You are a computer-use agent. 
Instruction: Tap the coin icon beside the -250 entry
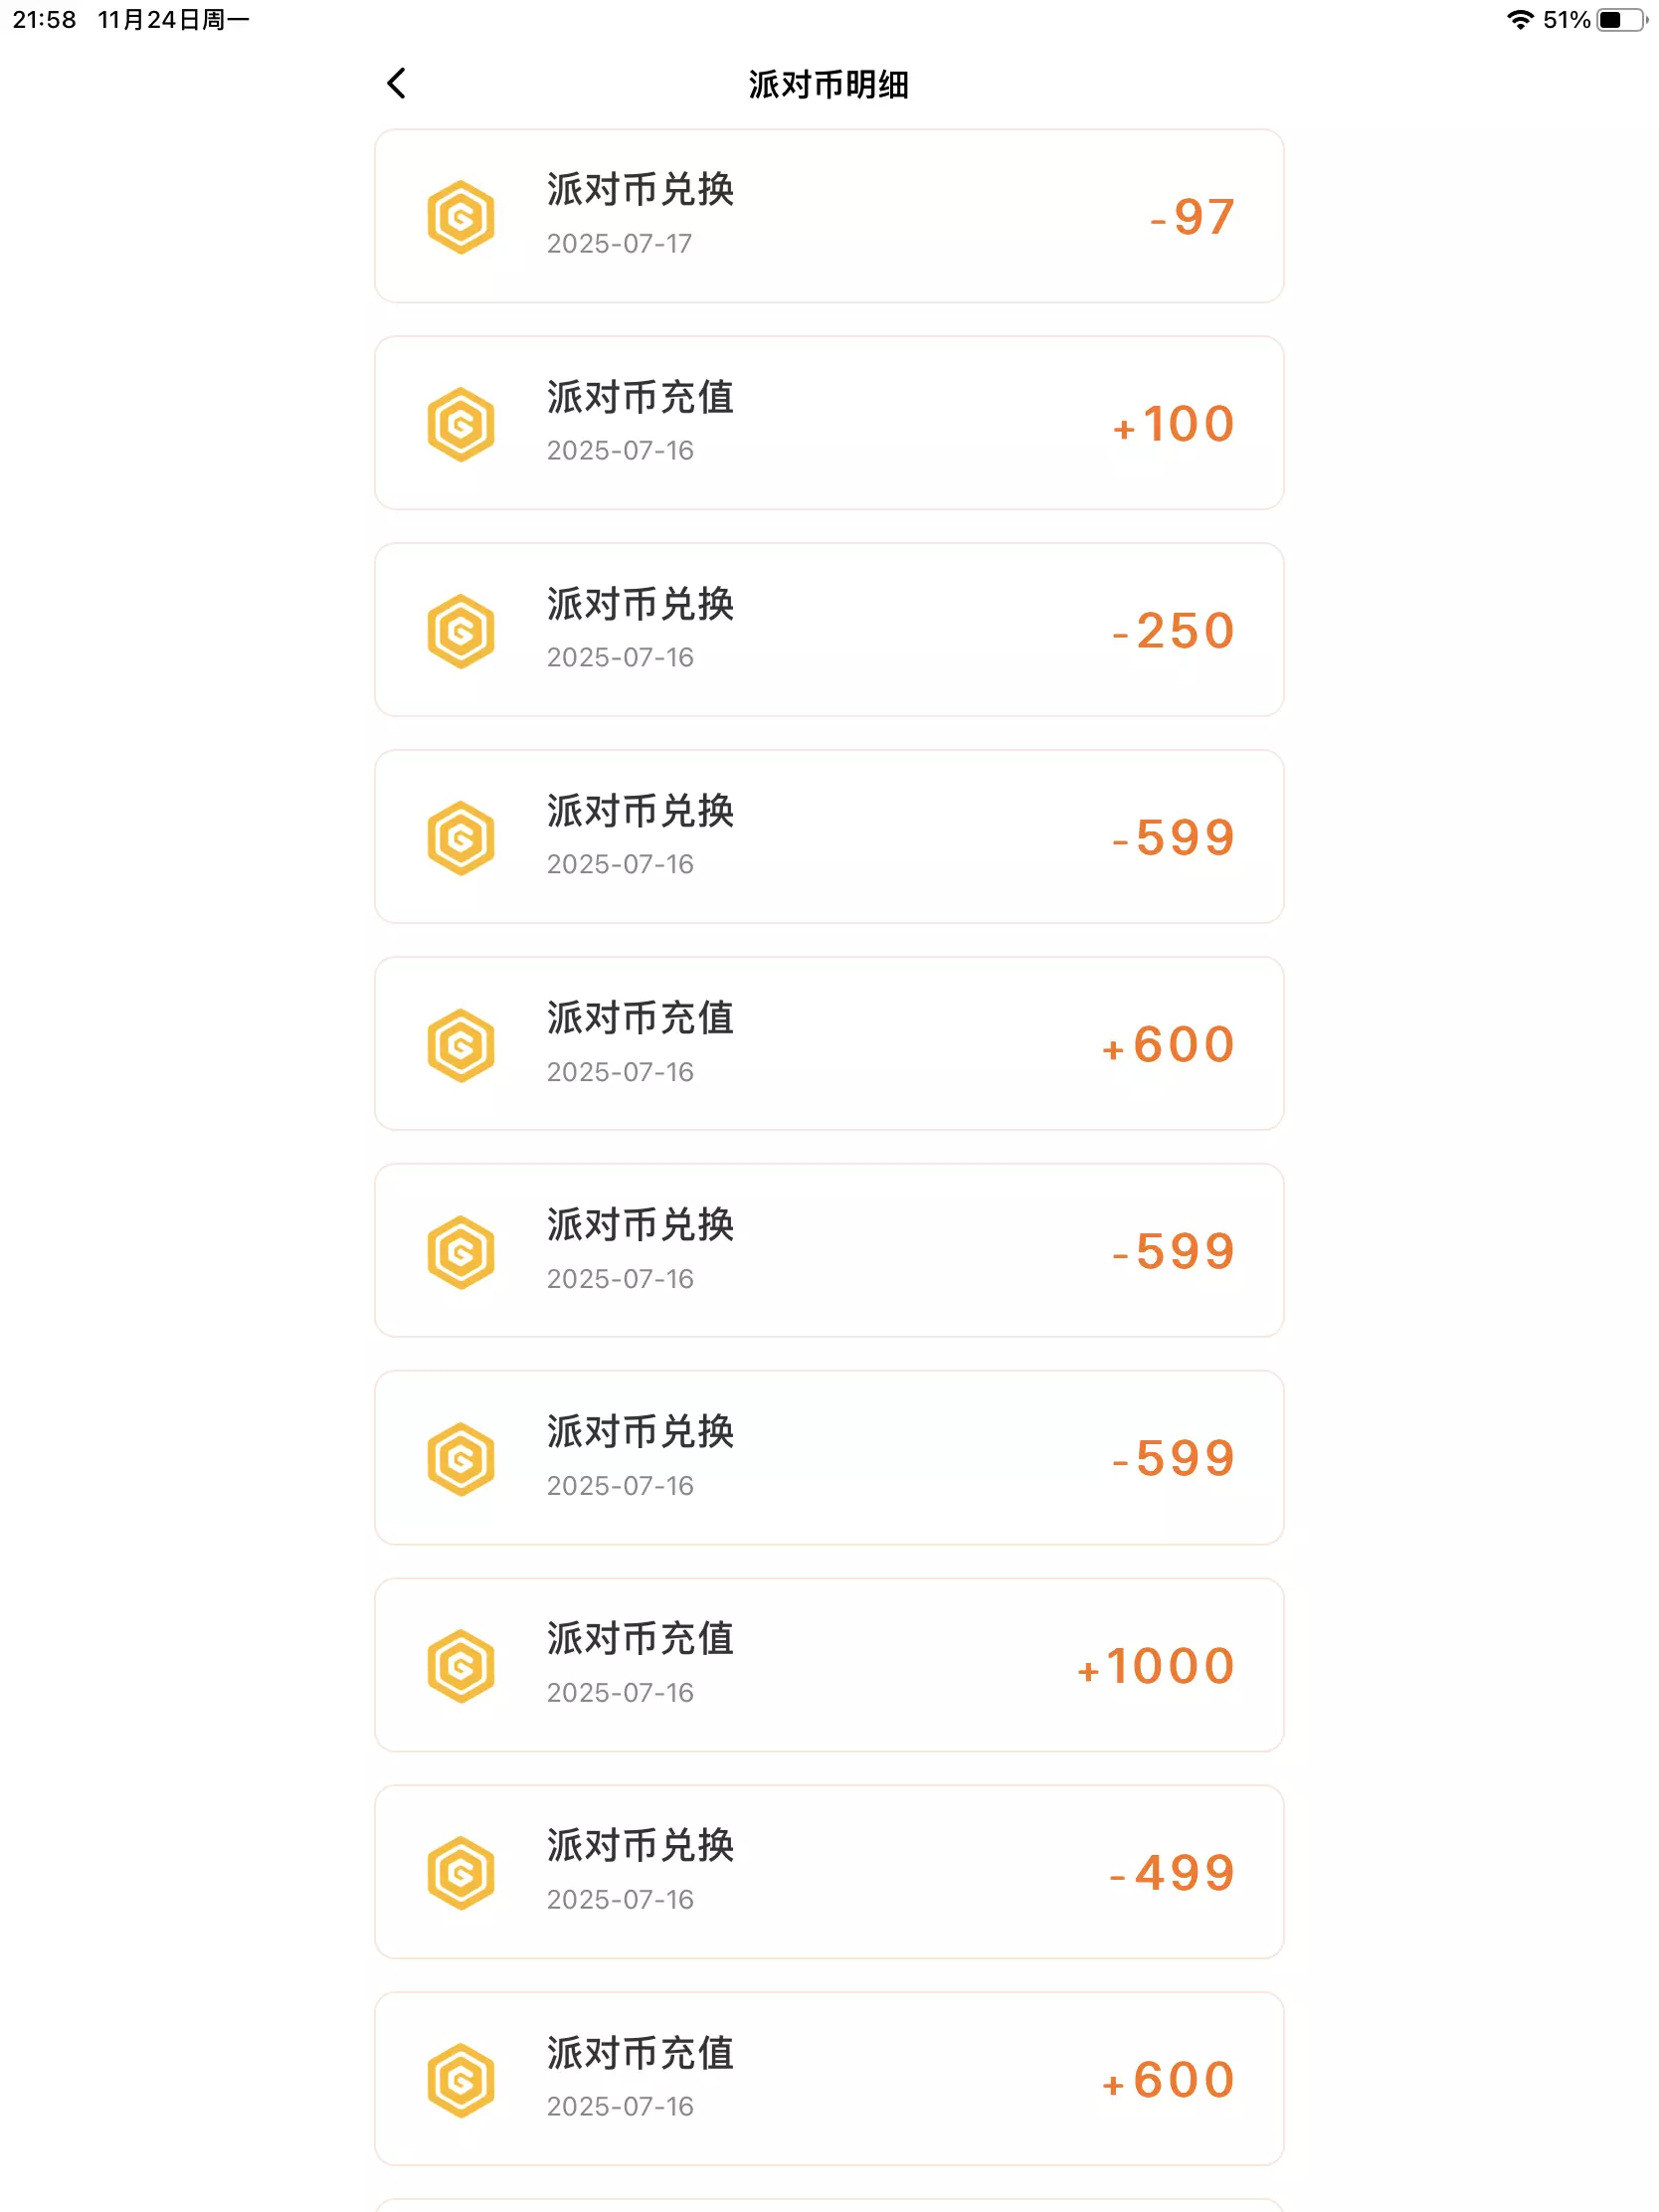coord(461,631)
